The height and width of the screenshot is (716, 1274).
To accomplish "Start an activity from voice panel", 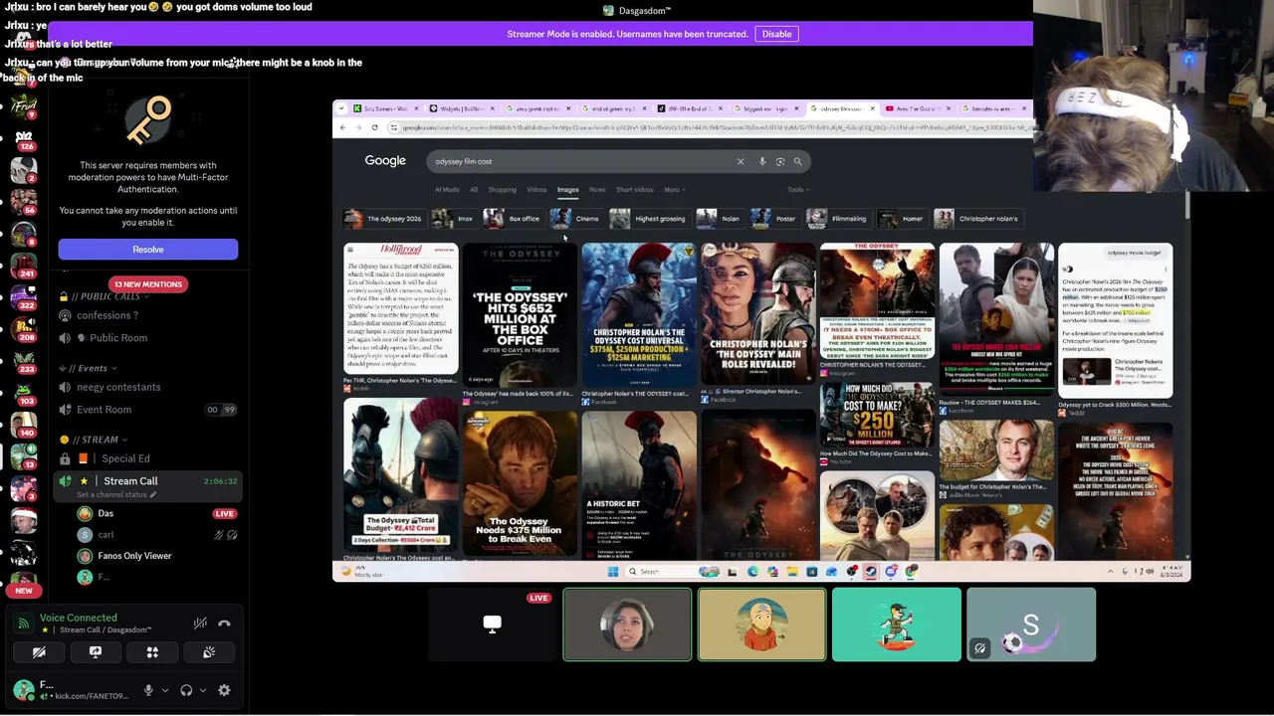I will (152, 652).
